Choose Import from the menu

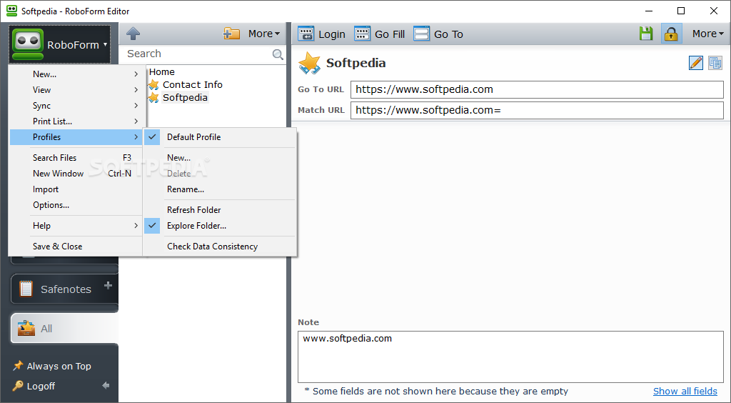click(76, 189)
